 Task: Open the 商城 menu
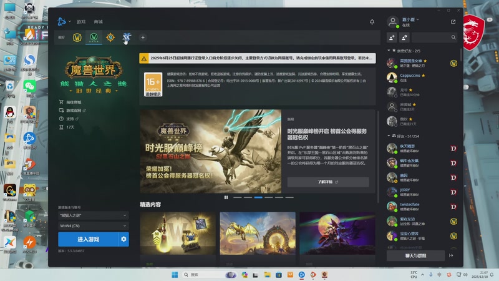(x=99, y=22)
